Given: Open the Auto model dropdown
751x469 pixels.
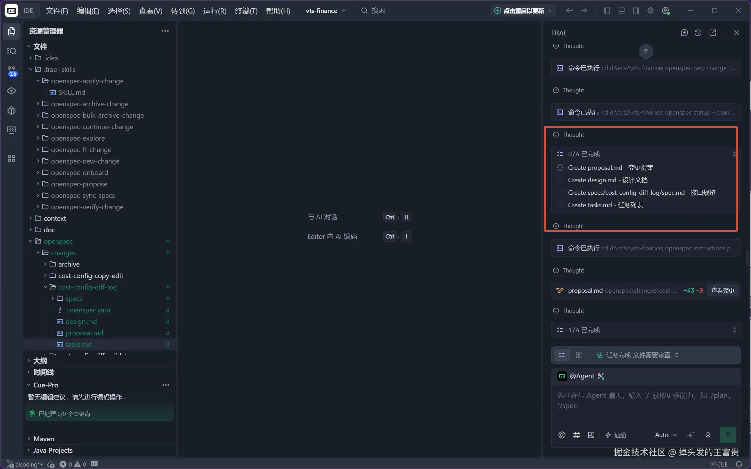Looking at the screenshot, I should 666,435.
